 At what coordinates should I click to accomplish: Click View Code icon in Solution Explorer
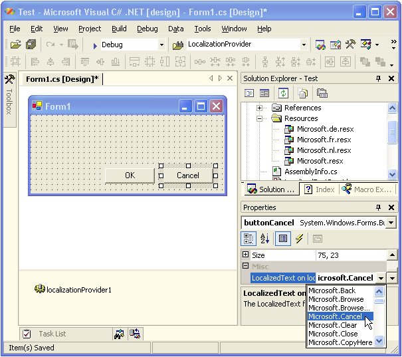[249, 93]
